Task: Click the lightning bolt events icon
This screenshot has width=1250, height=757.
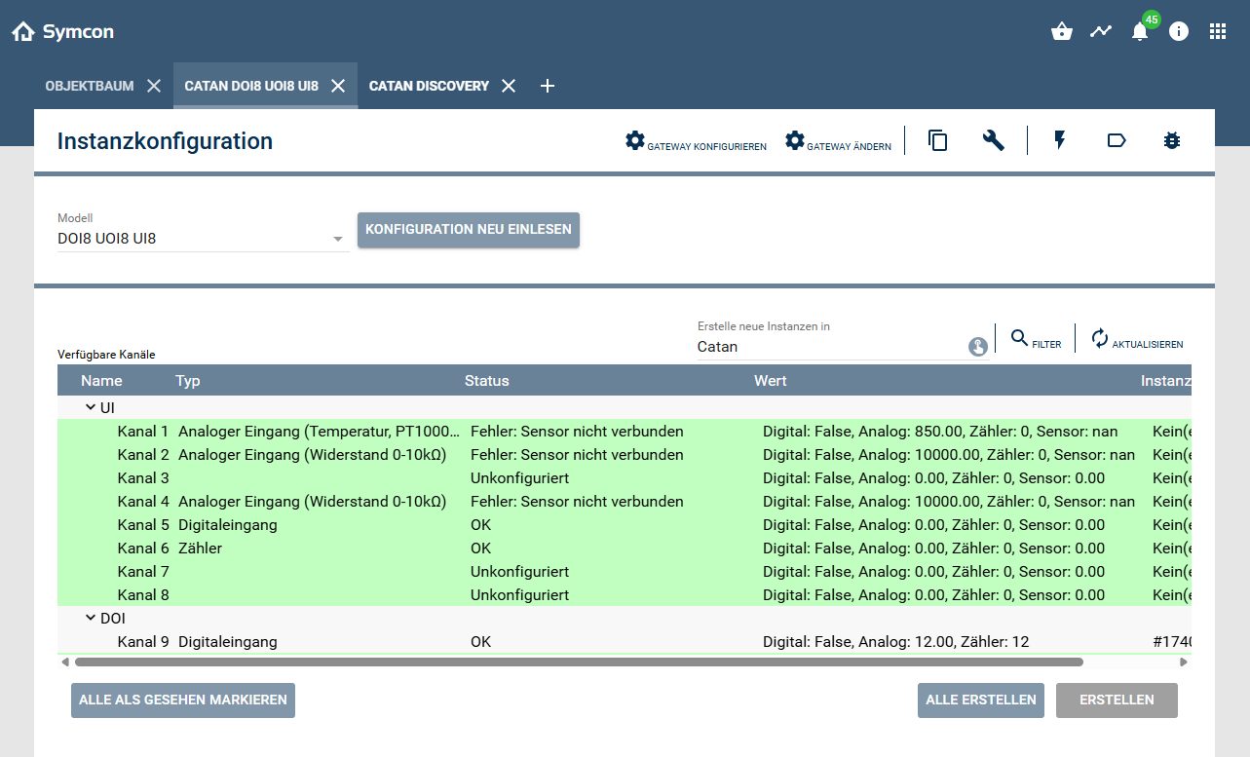Action: [x=1060, y=141]
